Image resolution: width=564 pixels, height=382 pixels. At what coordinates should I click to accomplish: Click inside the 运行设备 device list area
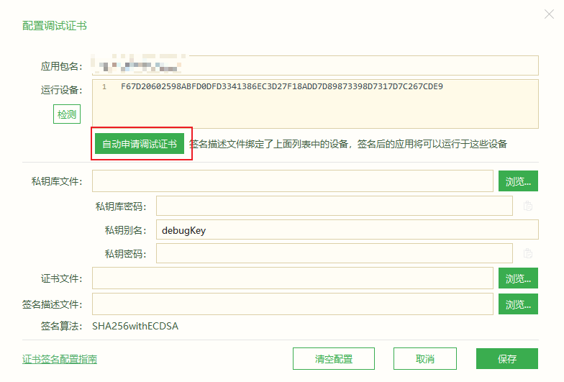click(x=314, y=108)
